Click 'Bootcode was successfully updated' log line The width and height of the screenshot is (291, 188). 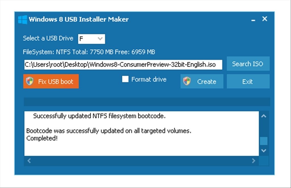109,131
